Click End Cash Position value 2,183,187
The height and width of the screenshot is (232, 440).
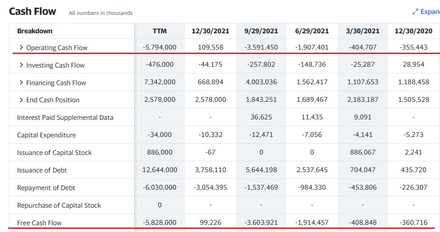click(x=363, y=100)
